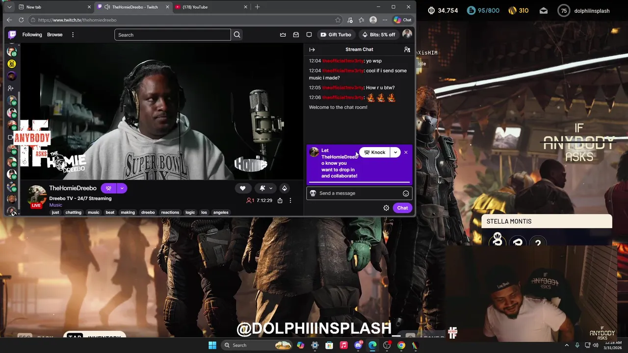628x353 pixels.
Task: Click the magnifier search button
Action: [x=237, y=35]
